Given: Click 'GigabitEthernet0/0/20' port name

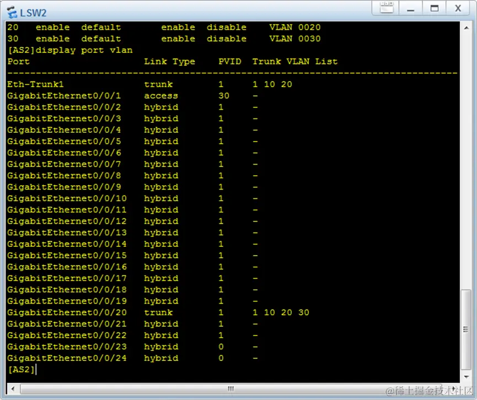Looking at the screenshot, I should tap(67, 312).
